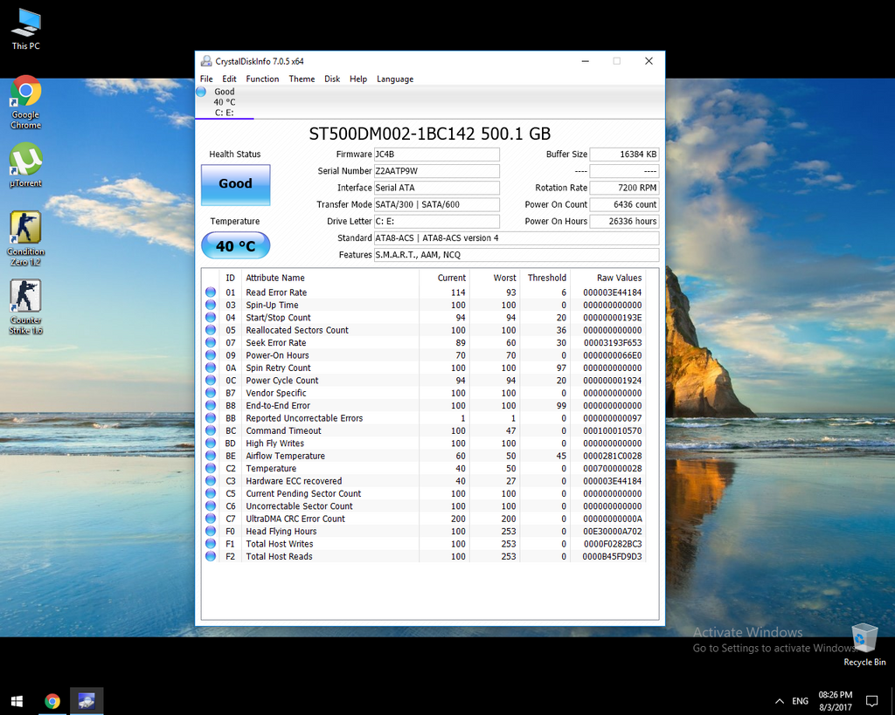Open the µTorrent desktop icon
The height and width of the screenshot is (715, 895).
point(25,164)
